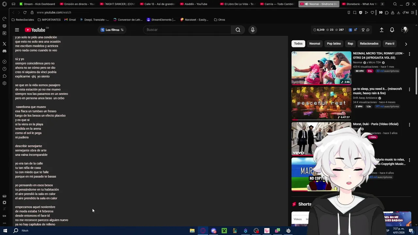
Task: Select the Neomai filter chip
Action: [x=315, y=44]
